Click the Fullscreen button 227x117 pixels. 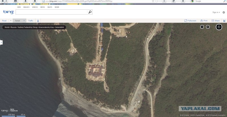(190, 21)
